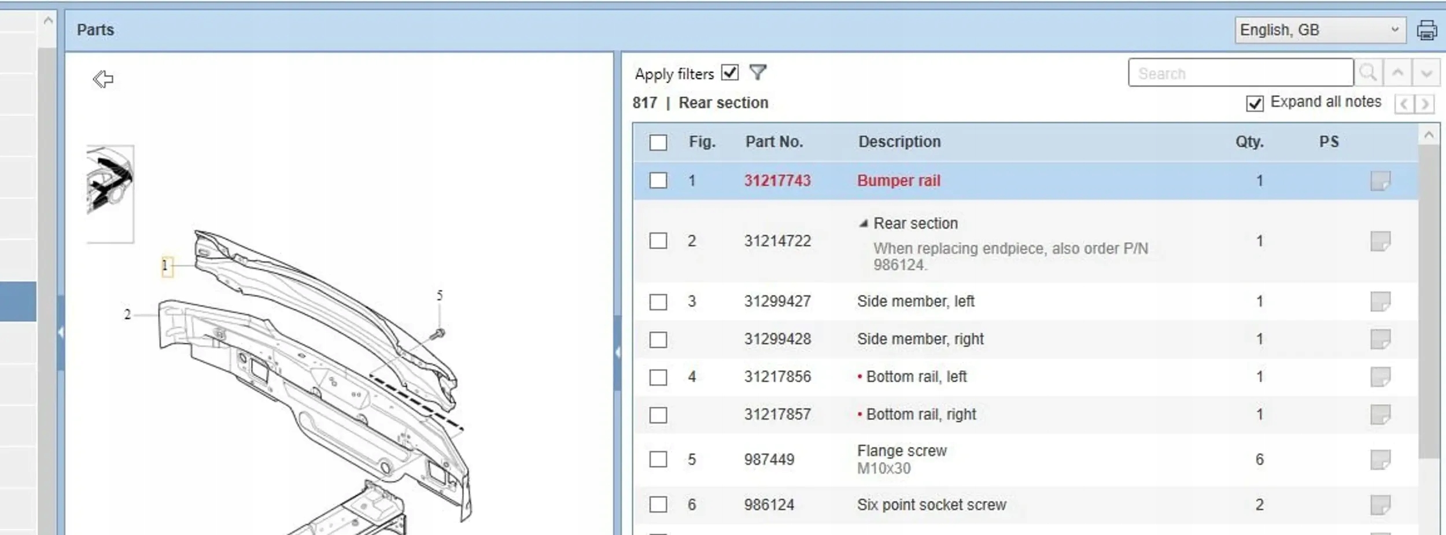This screenshot has width=1446, height=535.
Task: Open note icon for Six point socket screw
Action: 1381,505
